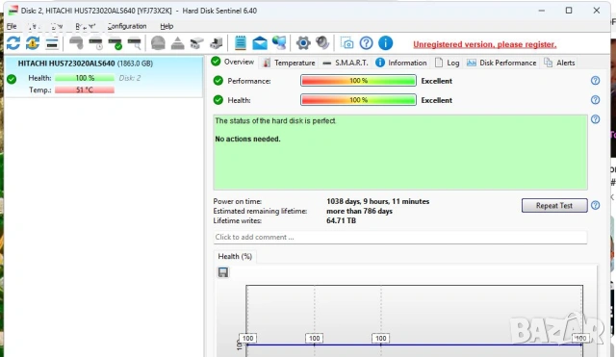
Task: Click the gray triangle eject-style toolbar icon
Action: (x=177, y=43)
